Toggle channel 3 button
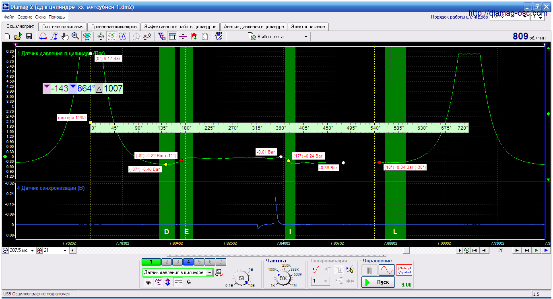The image size is (553, 299). point(177,262)
